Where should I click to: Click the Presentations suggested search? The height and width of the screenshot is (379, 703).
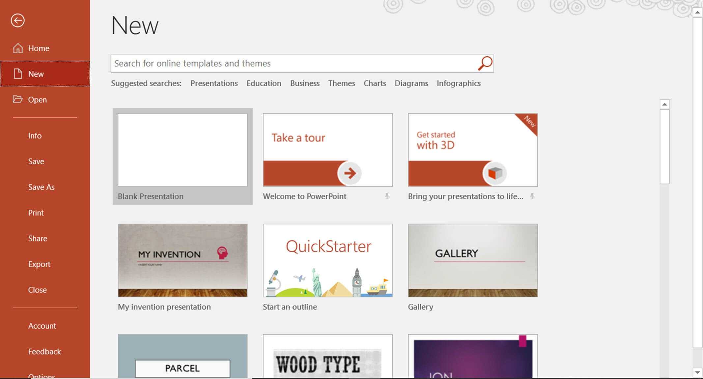point(213,83)
